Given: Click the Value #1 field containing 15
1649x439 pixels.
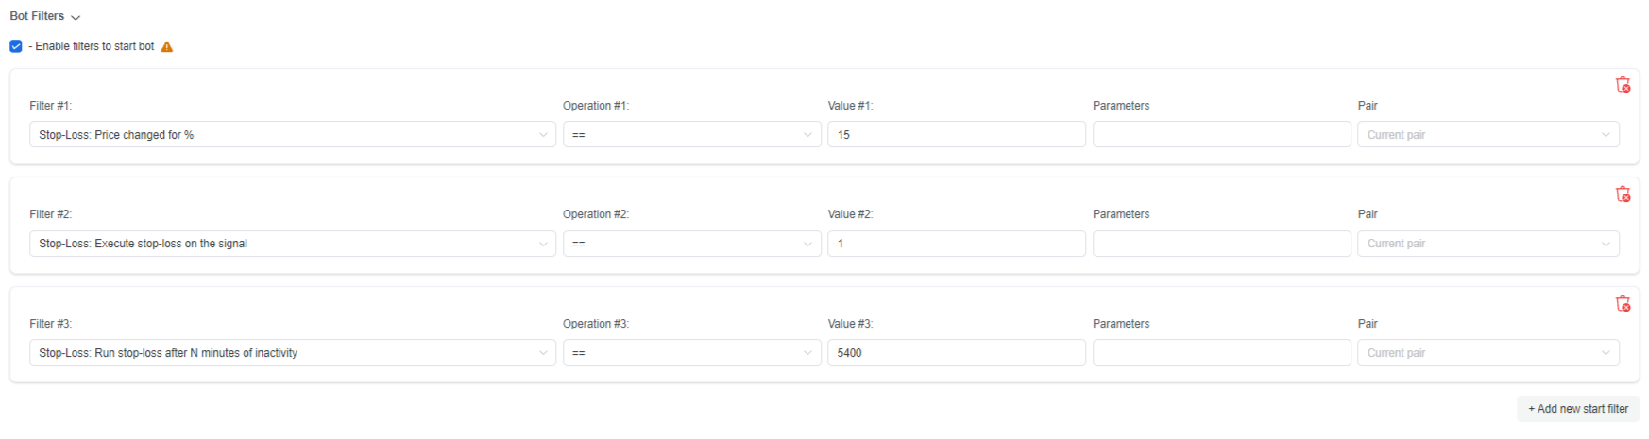Looking at the screenshot, I should coord(956,135).
